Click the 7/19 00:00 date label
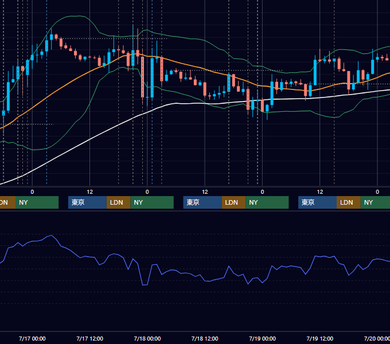The height and width of the screenshot is (344, 390). coord(263,338)
